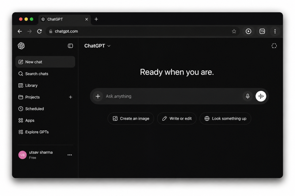Go forward in the browser
The image size is (295, 196).
pyautogui.click(x=30, y=31)
